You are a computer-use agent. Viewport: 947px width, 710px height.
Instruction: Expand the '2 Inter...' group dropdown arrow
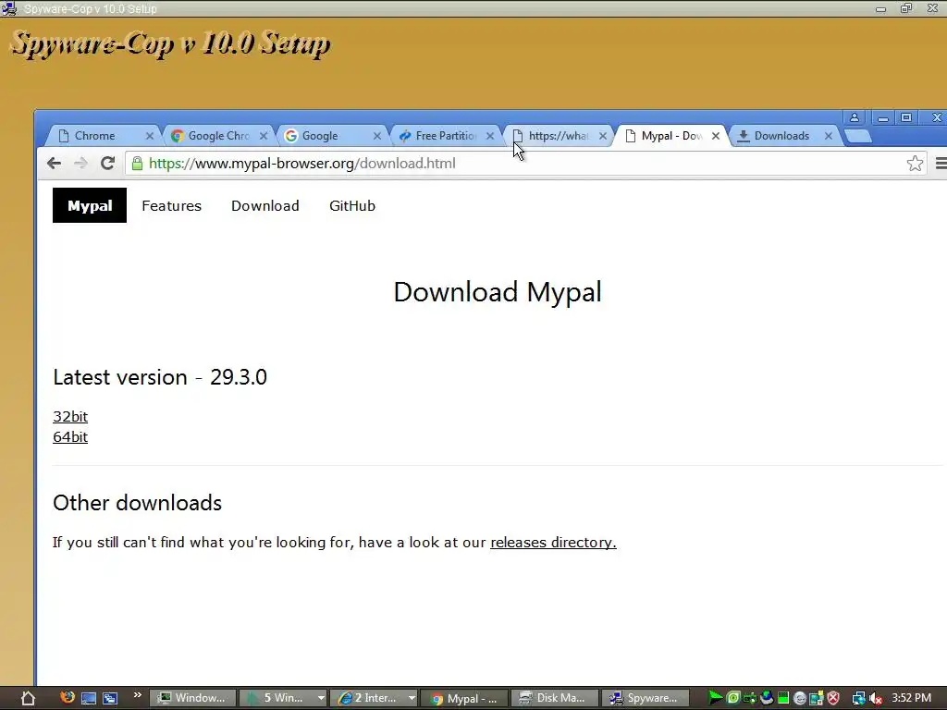(x=412, y=698)
